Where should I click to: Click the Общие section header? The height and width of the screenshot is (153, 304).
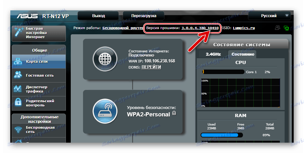pos(39,50)
